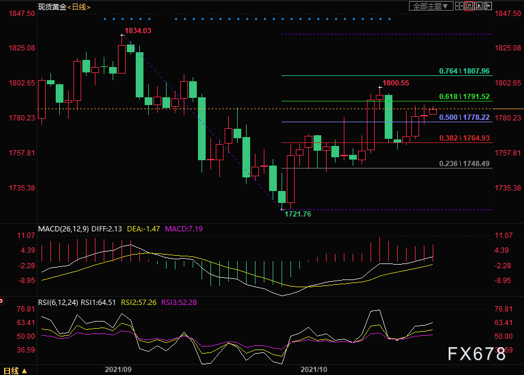Click the red-highlighted axis scale icon
Image resolution: width=524 pixels, height=375 pixels.
coord(469,6)
